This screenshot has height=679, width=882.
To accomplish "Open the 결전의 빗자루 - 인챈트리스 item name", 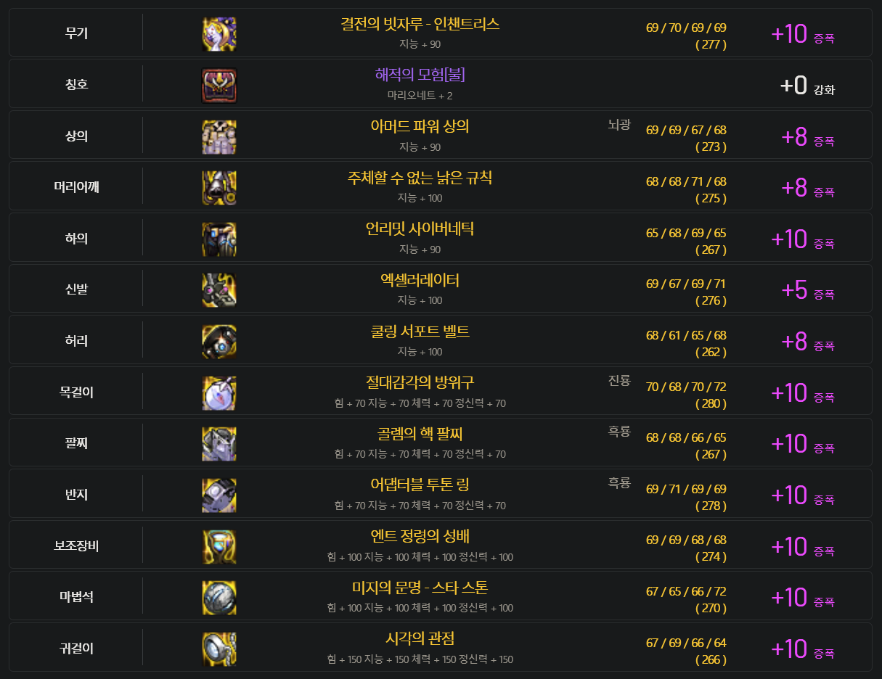I will (420, 24).
